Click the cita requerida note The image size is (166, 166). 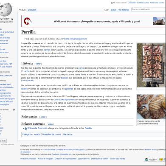27,80
